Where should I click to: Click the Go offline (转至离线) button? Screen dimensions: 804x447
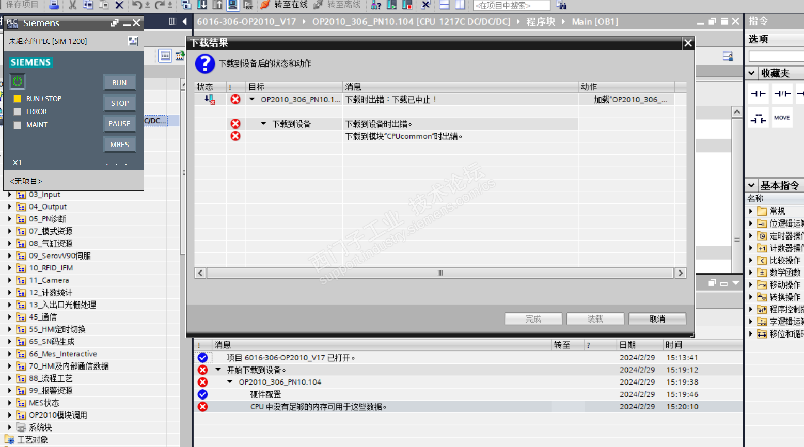(337, 5)
